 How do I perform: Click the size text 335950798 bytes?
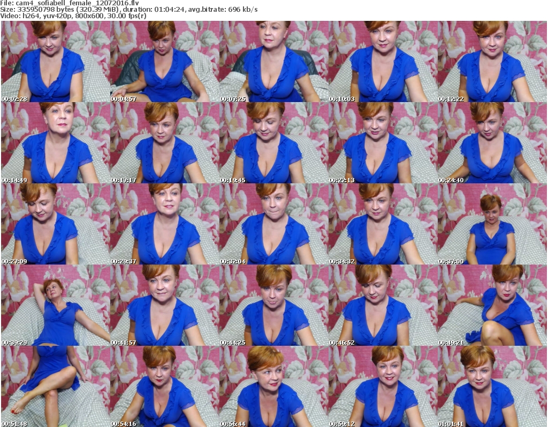pos(46,10)
